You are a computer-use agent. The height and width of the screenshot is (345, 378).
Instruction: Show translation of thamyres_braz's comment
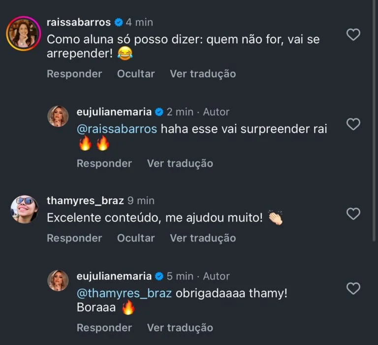click(203, 238)
